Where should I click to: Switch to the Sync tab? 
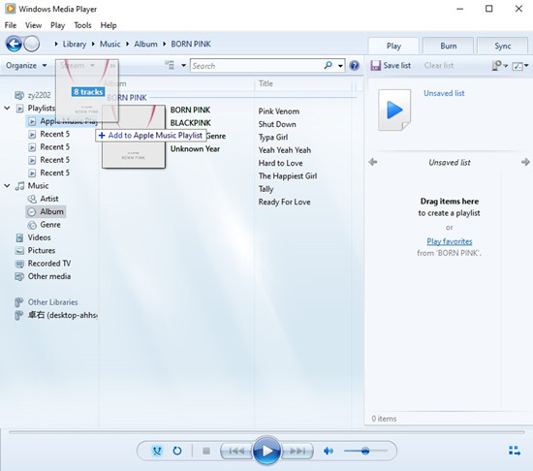click(502, 46)
